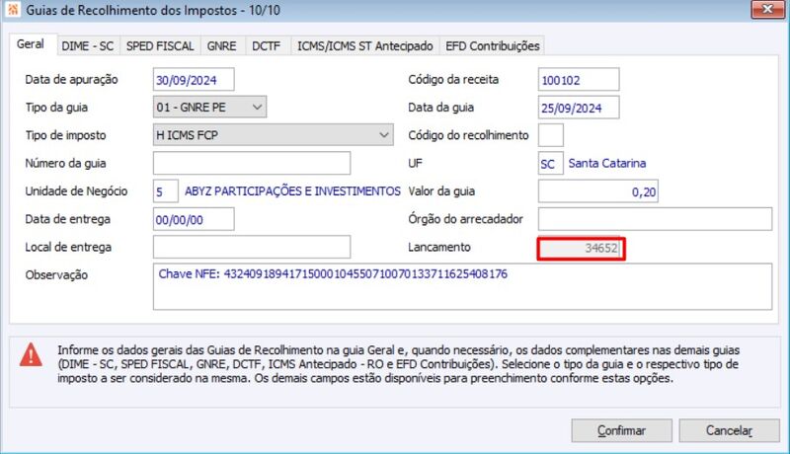
Task: Click the 'Órgão do arrecadador' label
Action: 465,219
